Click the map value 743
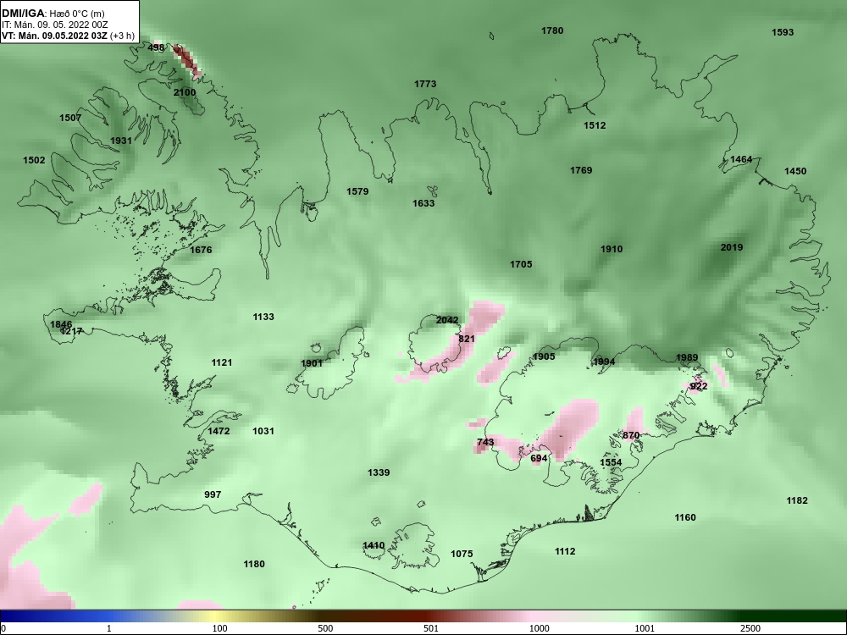The width and height of the screenshot is (847, 635). coord(485,442)
